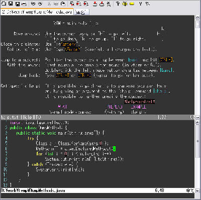The image size is (201, 200).
Task: Click the Print toolbar icon
Action: point(24,4)
